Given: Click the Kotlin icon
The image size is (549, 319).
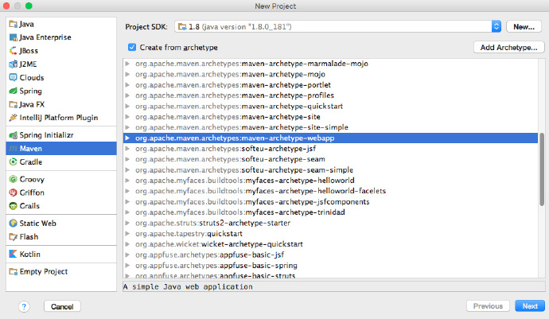Looking at the screenshot, I should (x=14, y=254).
